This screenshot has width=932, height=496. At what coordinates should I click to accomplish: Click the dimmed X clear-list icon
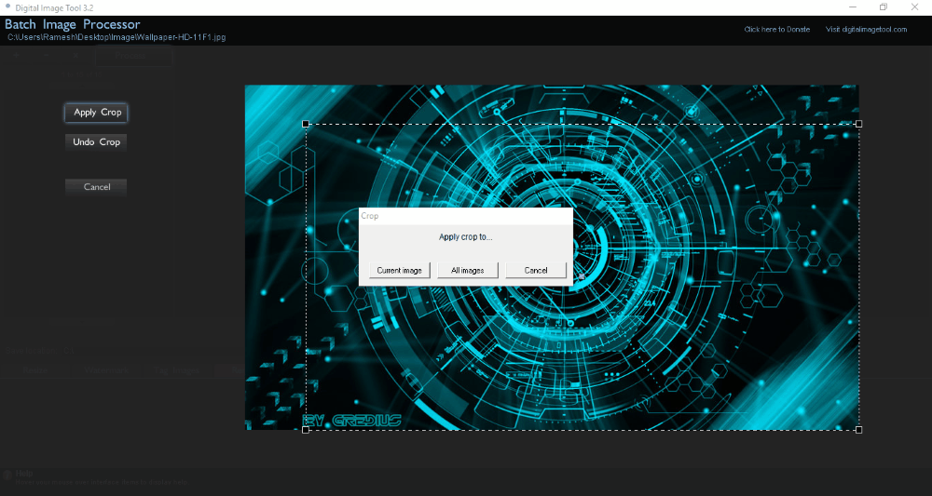click(75, 56)
